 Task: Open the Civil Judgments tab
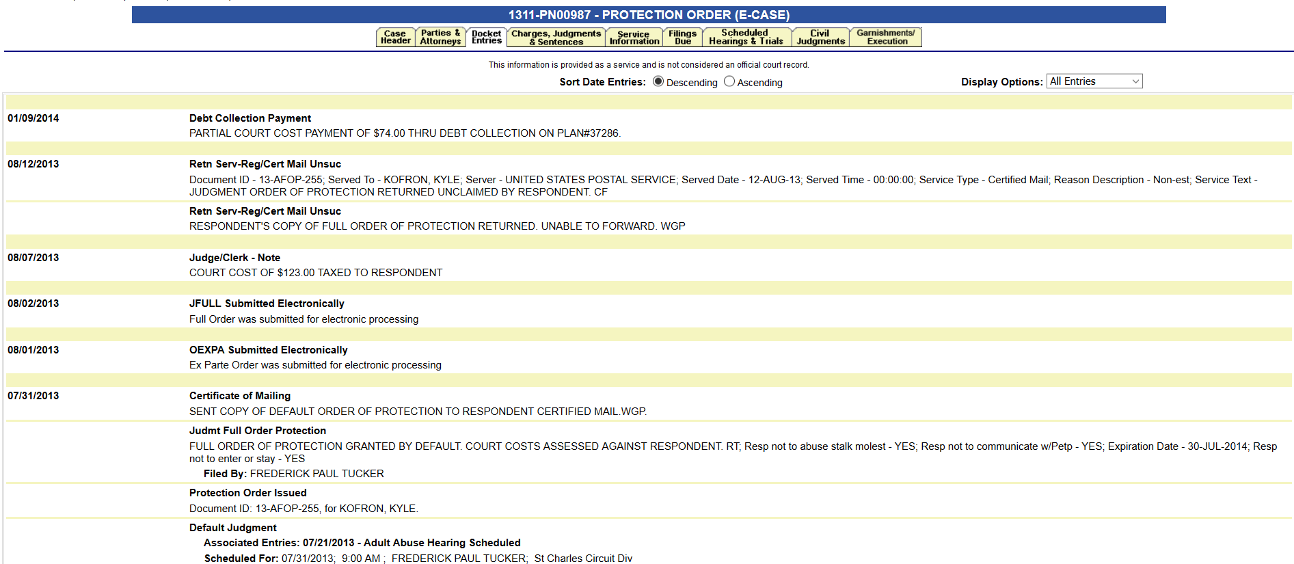(x=821, y=37)
